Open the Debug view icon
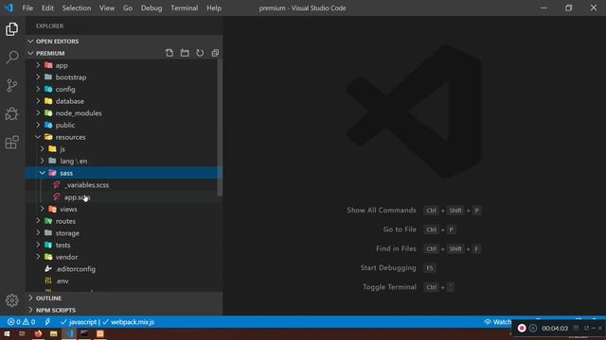 (x=12, y=113)
